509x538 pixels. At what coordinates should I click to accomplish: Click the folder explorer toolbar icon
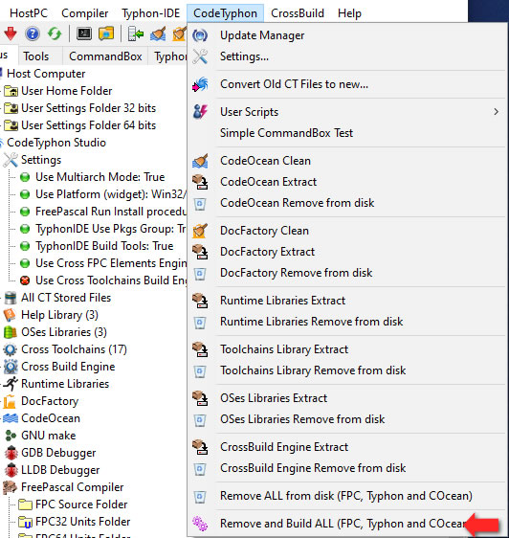(x=106, y=34)
